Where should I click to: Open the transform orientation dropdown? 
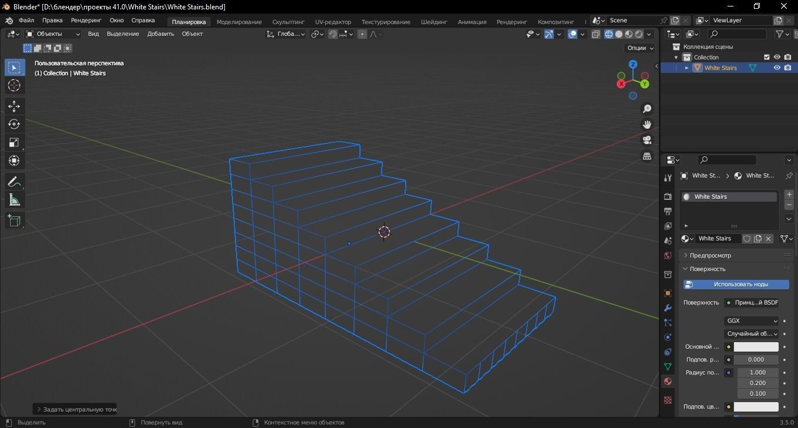285,34
